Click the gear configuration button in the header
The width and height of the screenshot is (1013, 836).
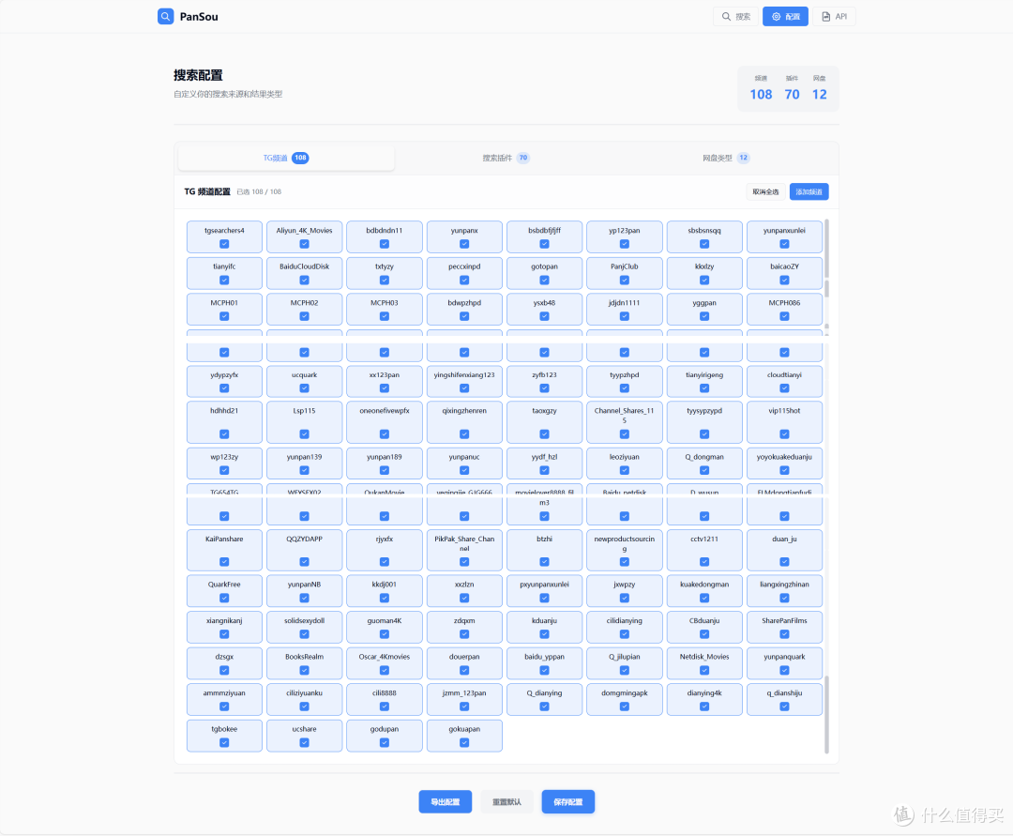(786, 17)
